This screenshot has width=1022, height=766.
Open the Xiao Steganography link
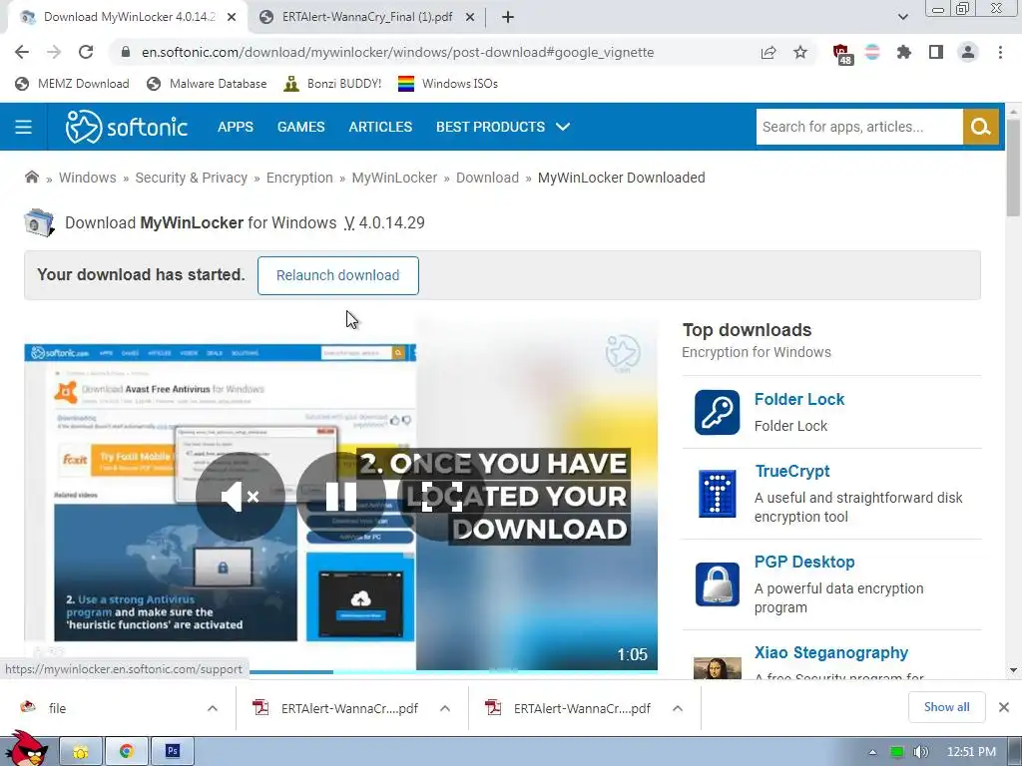click(831, 652)
